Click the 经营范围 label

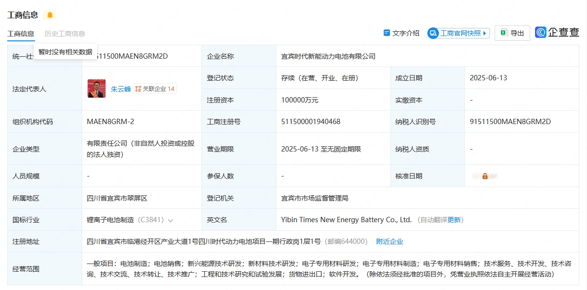26,269
